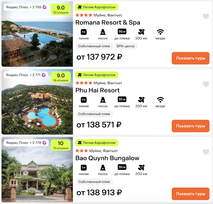Viewport: 213px width, 204px height.
Task: Click Wi-Fi icon on Romana Resort card
Action: 160,32
